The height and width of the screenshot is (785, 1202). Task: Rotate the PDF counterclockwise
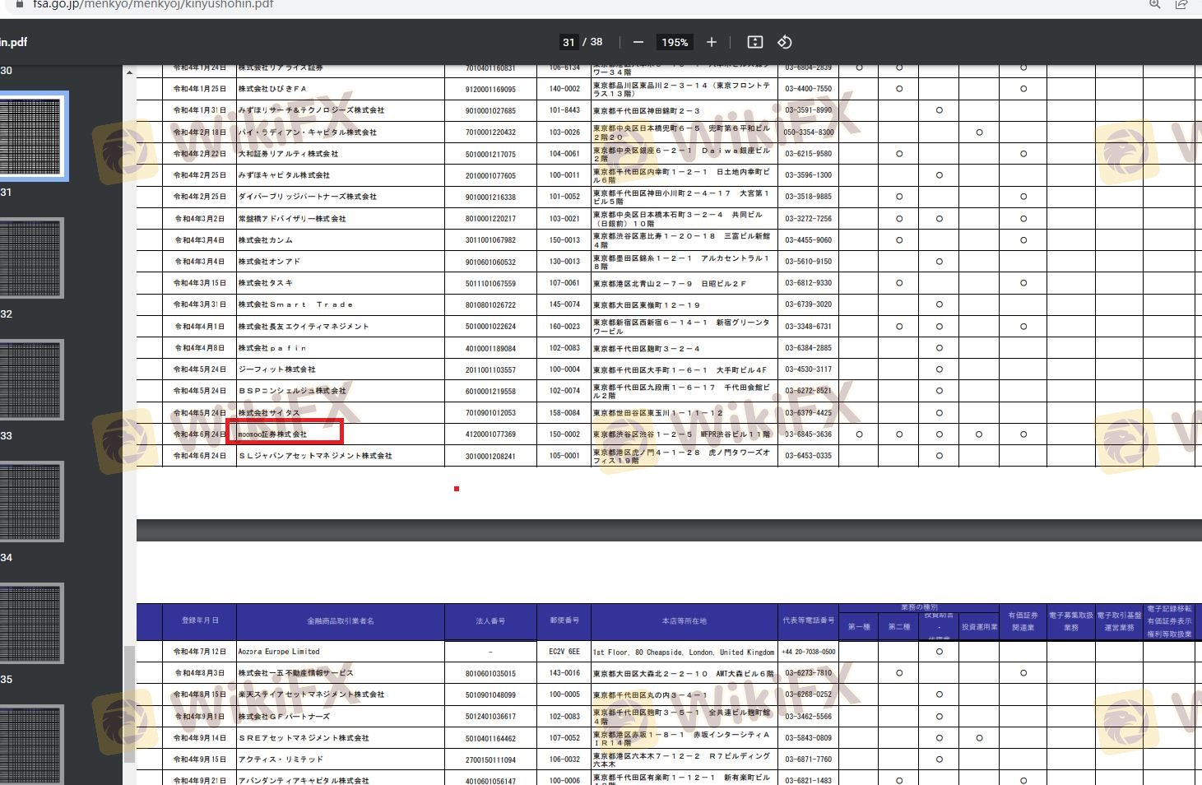coord(785,42)
